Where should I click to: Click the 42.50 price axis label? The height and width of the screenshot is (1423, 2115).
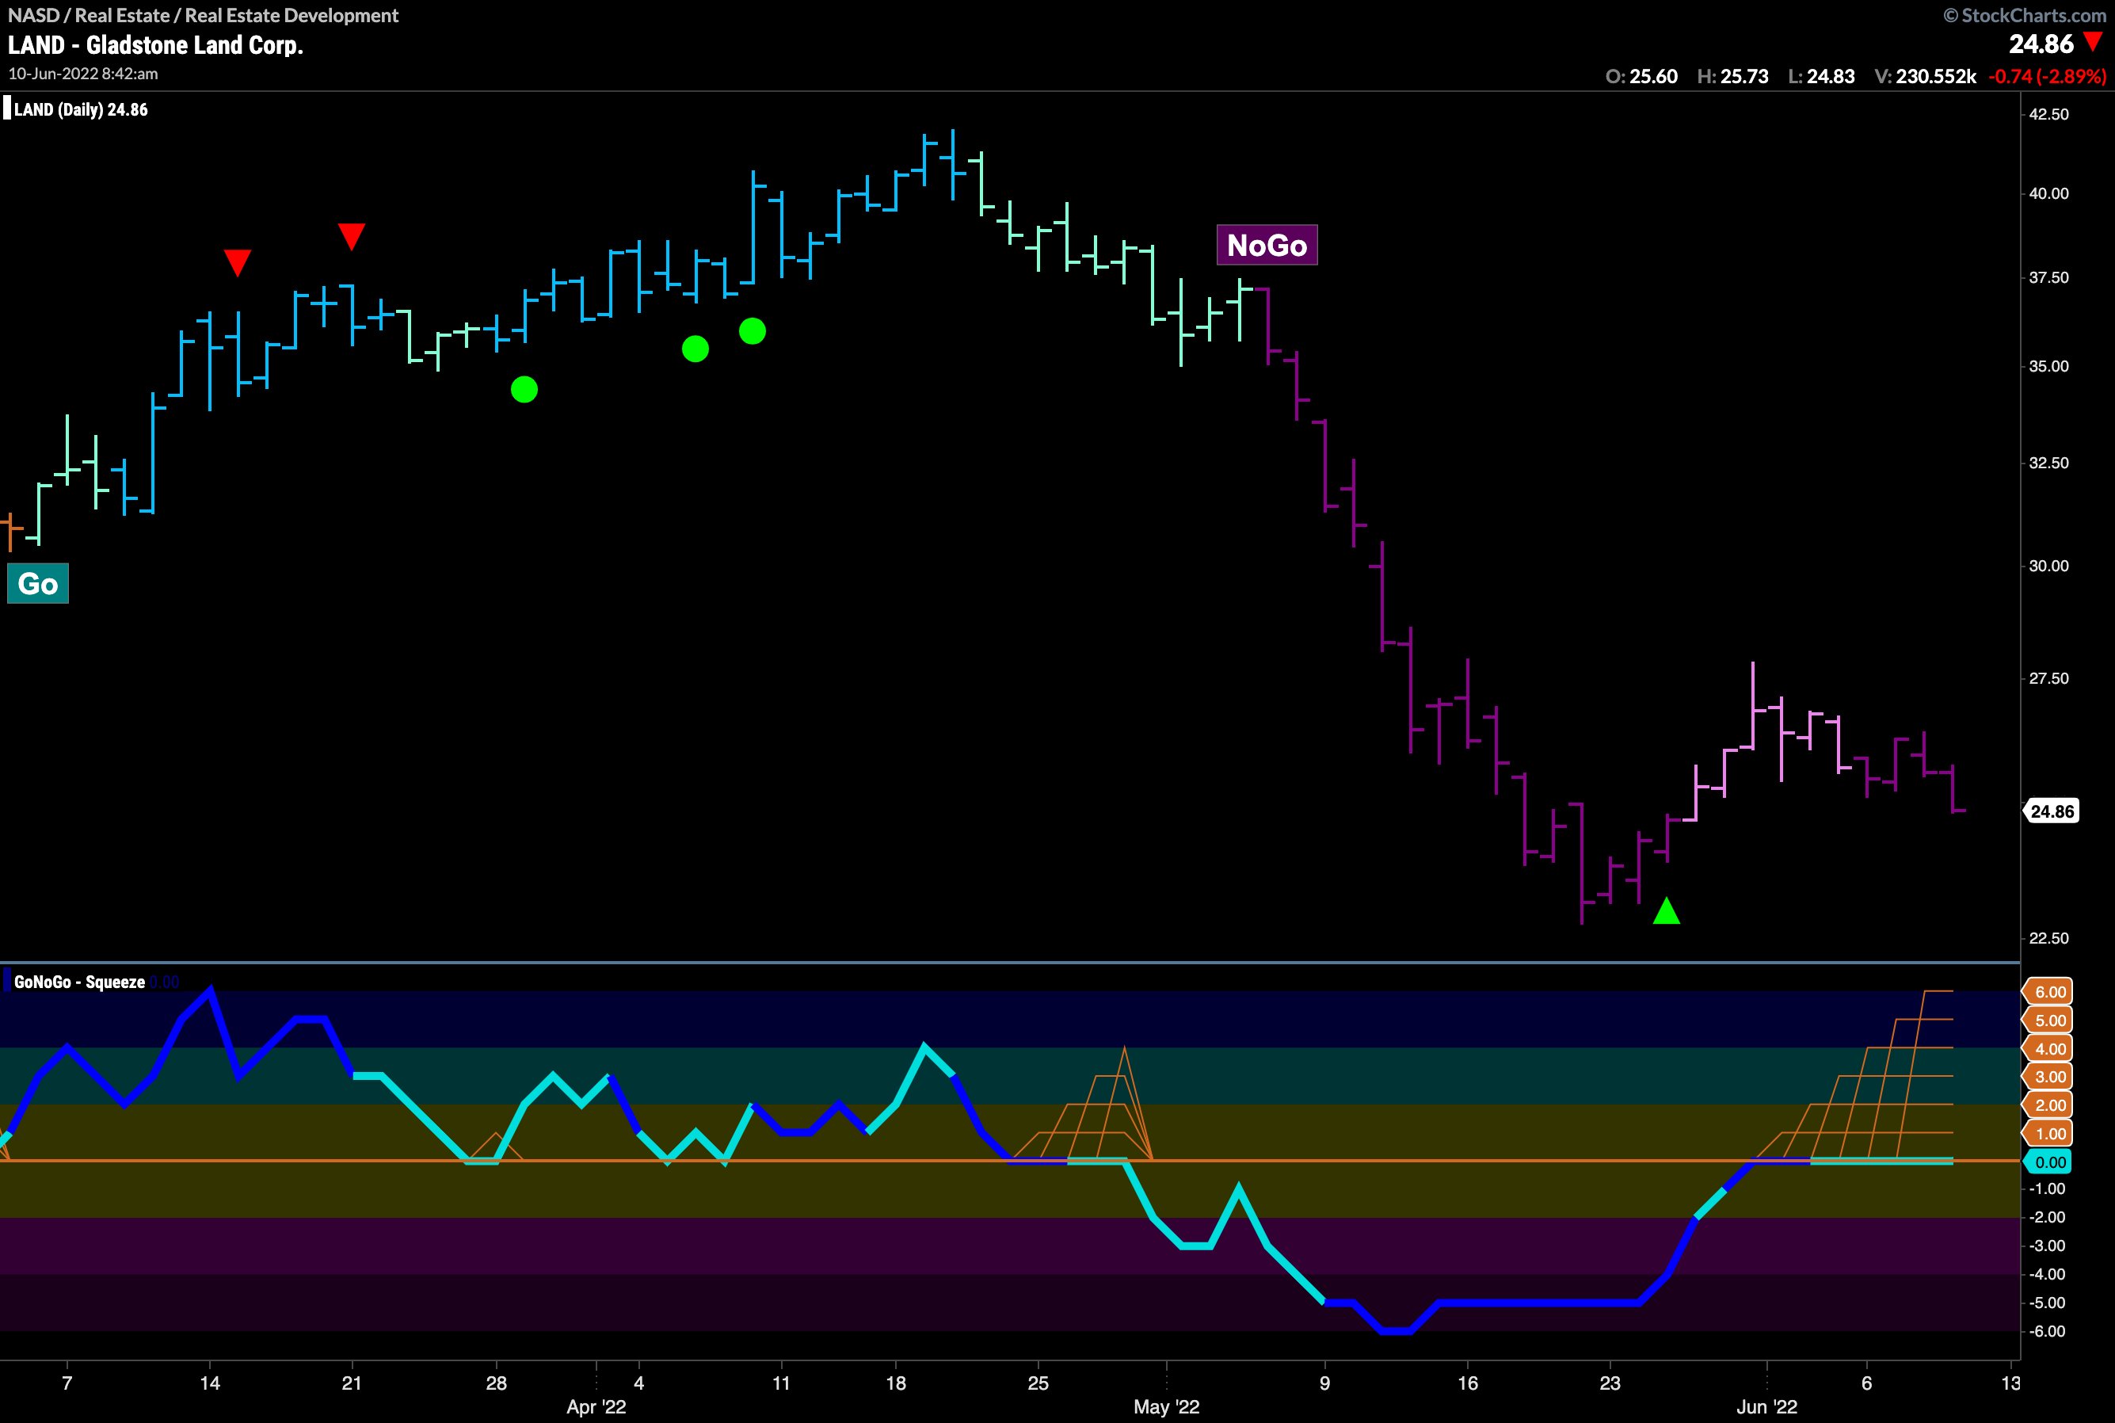(x=2048, y=114)
